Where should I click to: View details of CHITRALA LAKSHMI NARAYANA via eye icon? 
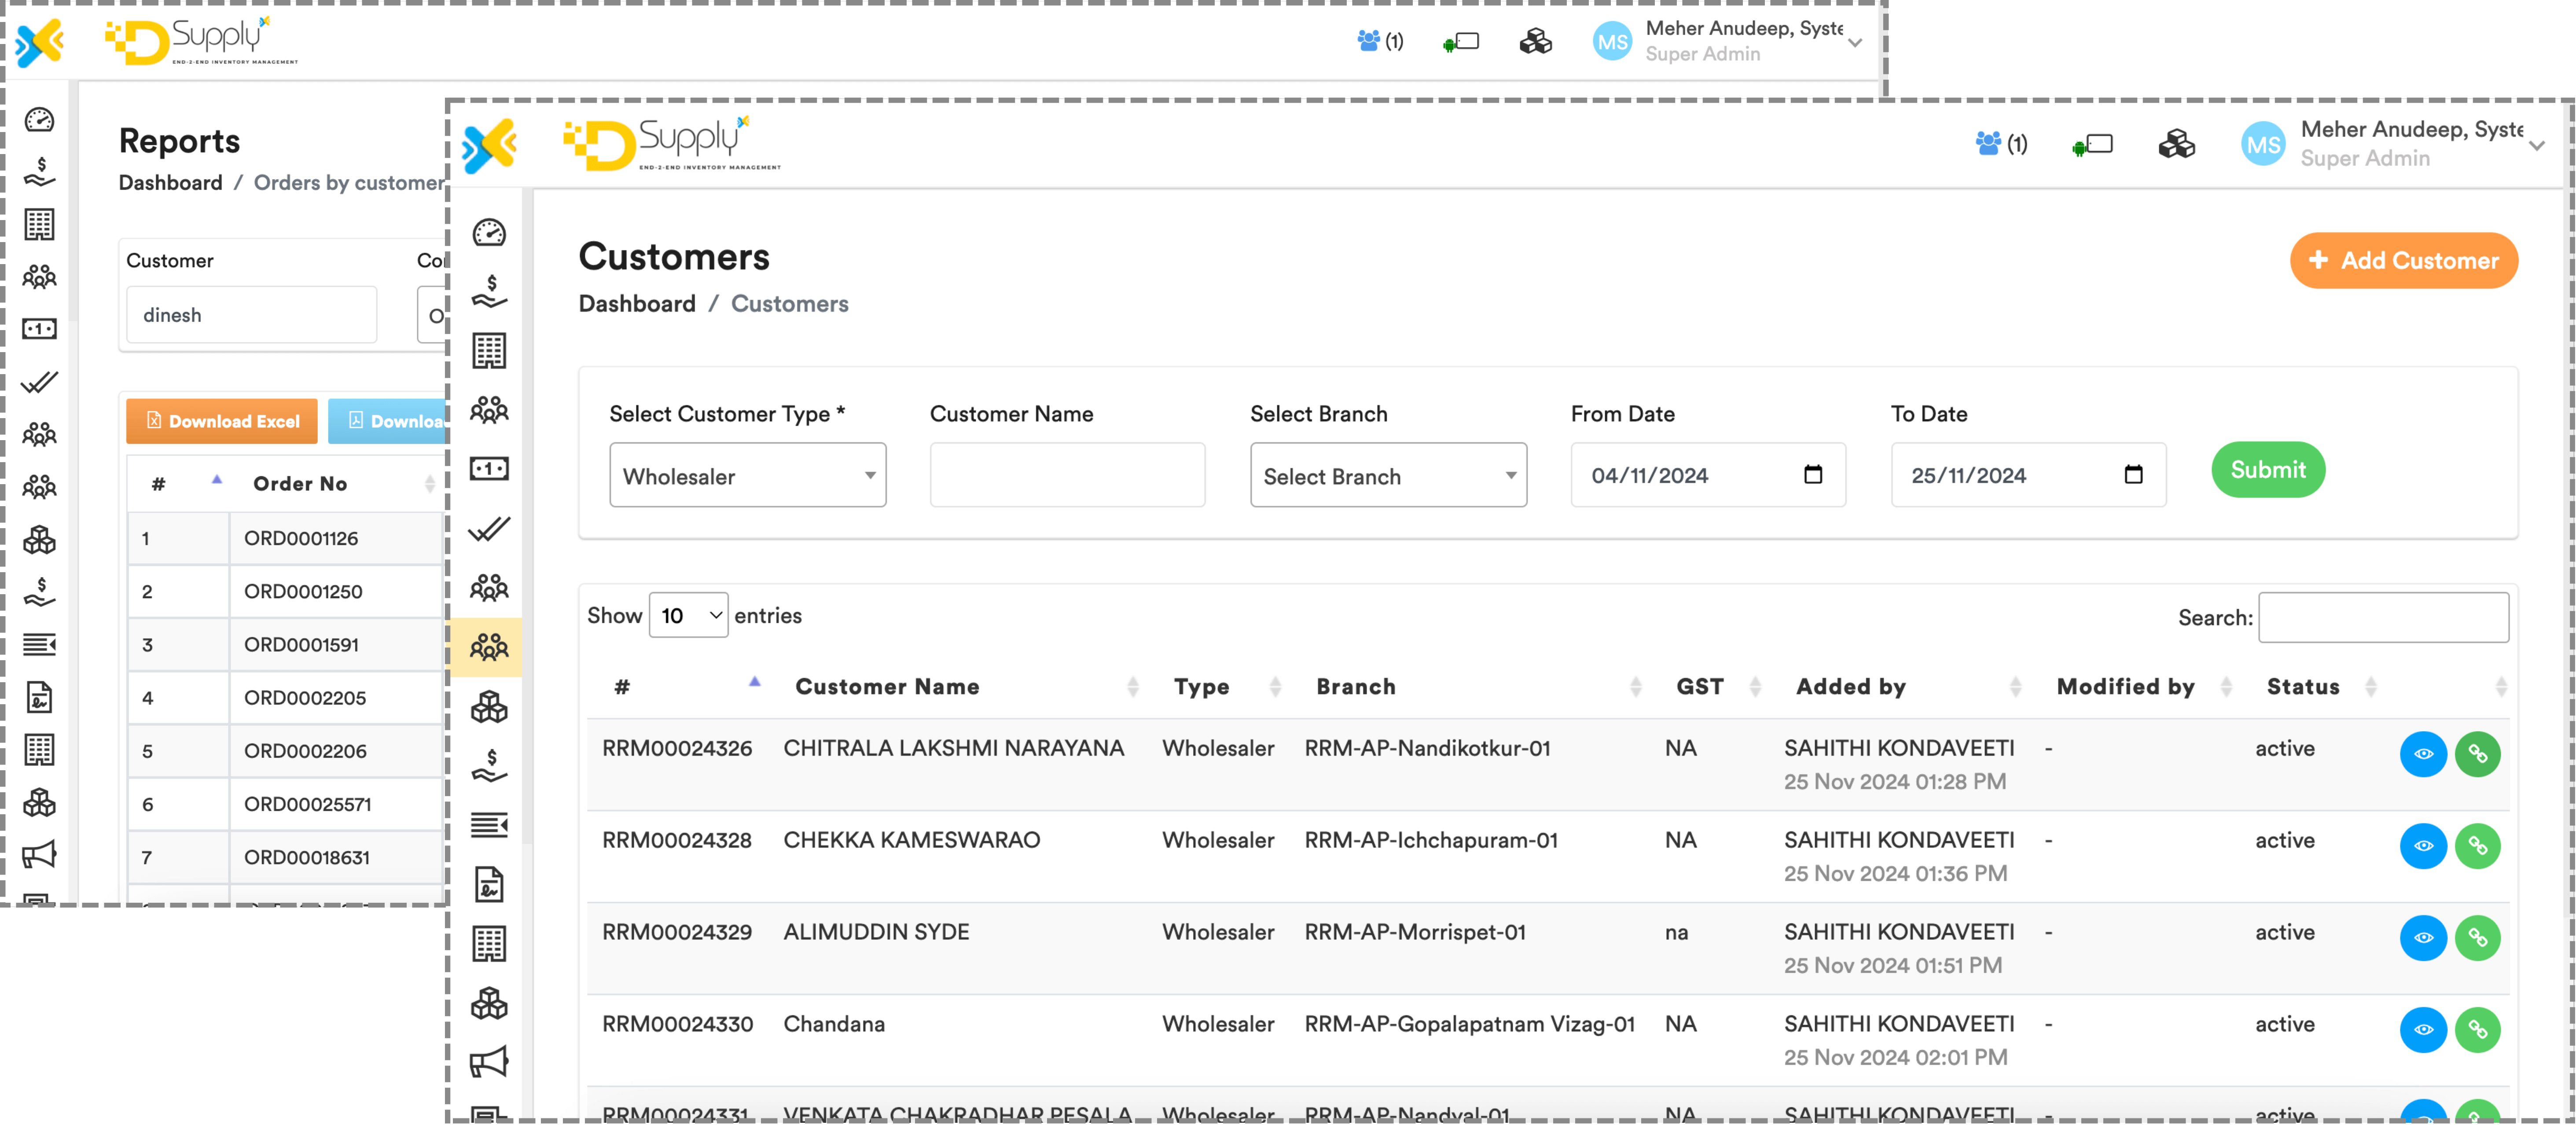click(x=2423, y=754)
